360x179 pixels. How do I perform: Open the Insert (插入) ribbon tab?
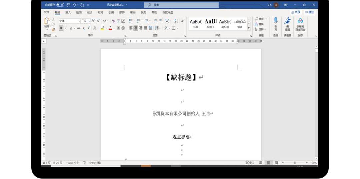tap(68, 12)
